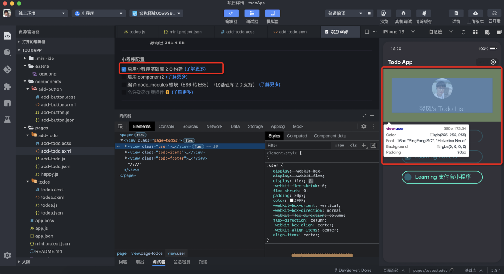Switch to the Computed tab

(297, 136)
